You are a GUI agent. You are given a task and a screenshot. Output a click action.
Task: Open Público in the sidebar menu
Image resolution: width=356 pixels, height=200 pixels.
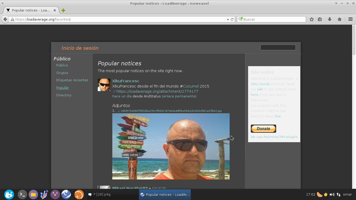(x=62, y=65)
